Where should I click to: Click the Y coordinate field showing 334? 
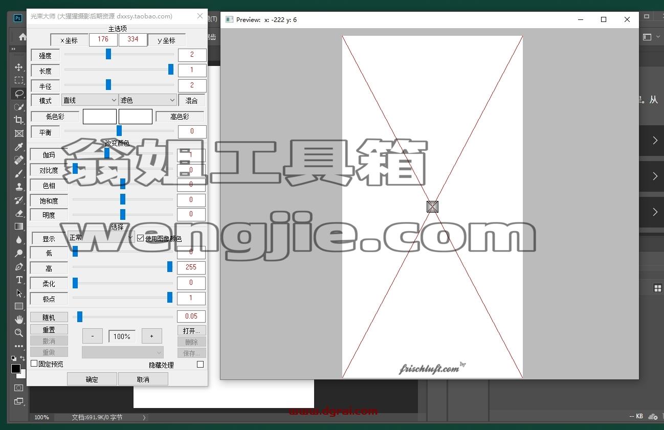pyautogui.click(x=133, y=39)
